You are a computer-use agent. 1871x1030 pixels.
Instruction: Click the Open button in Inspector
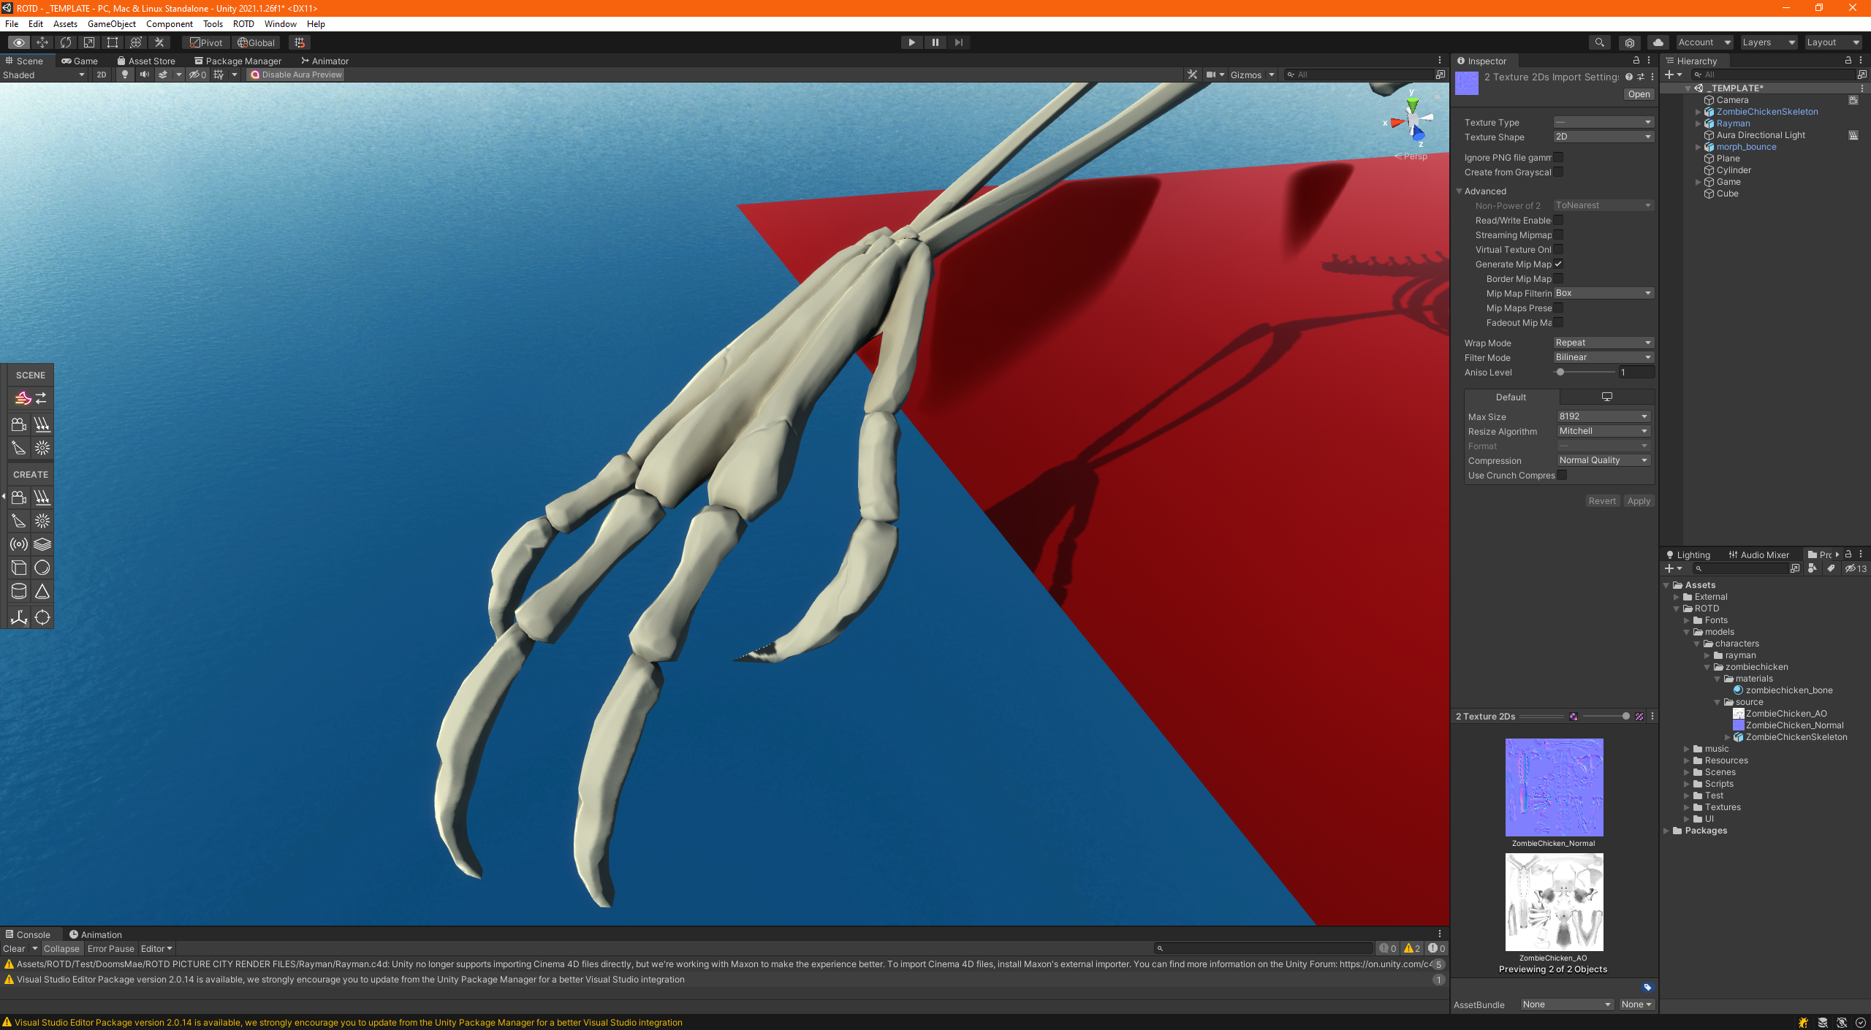click(x=1639, y=94)
